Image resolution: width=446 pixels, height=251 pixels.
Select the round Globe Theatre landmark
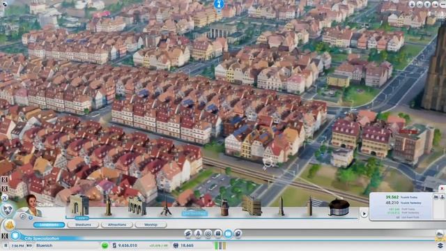point(339,208)
